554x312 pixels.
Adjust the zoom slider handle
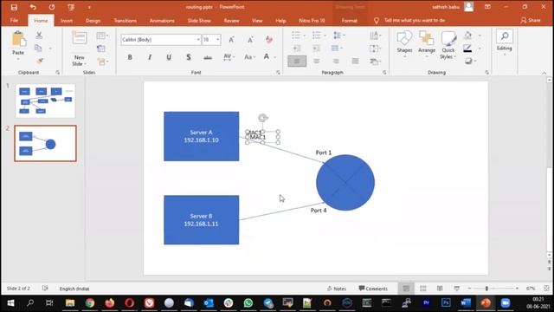pos(486,289)
